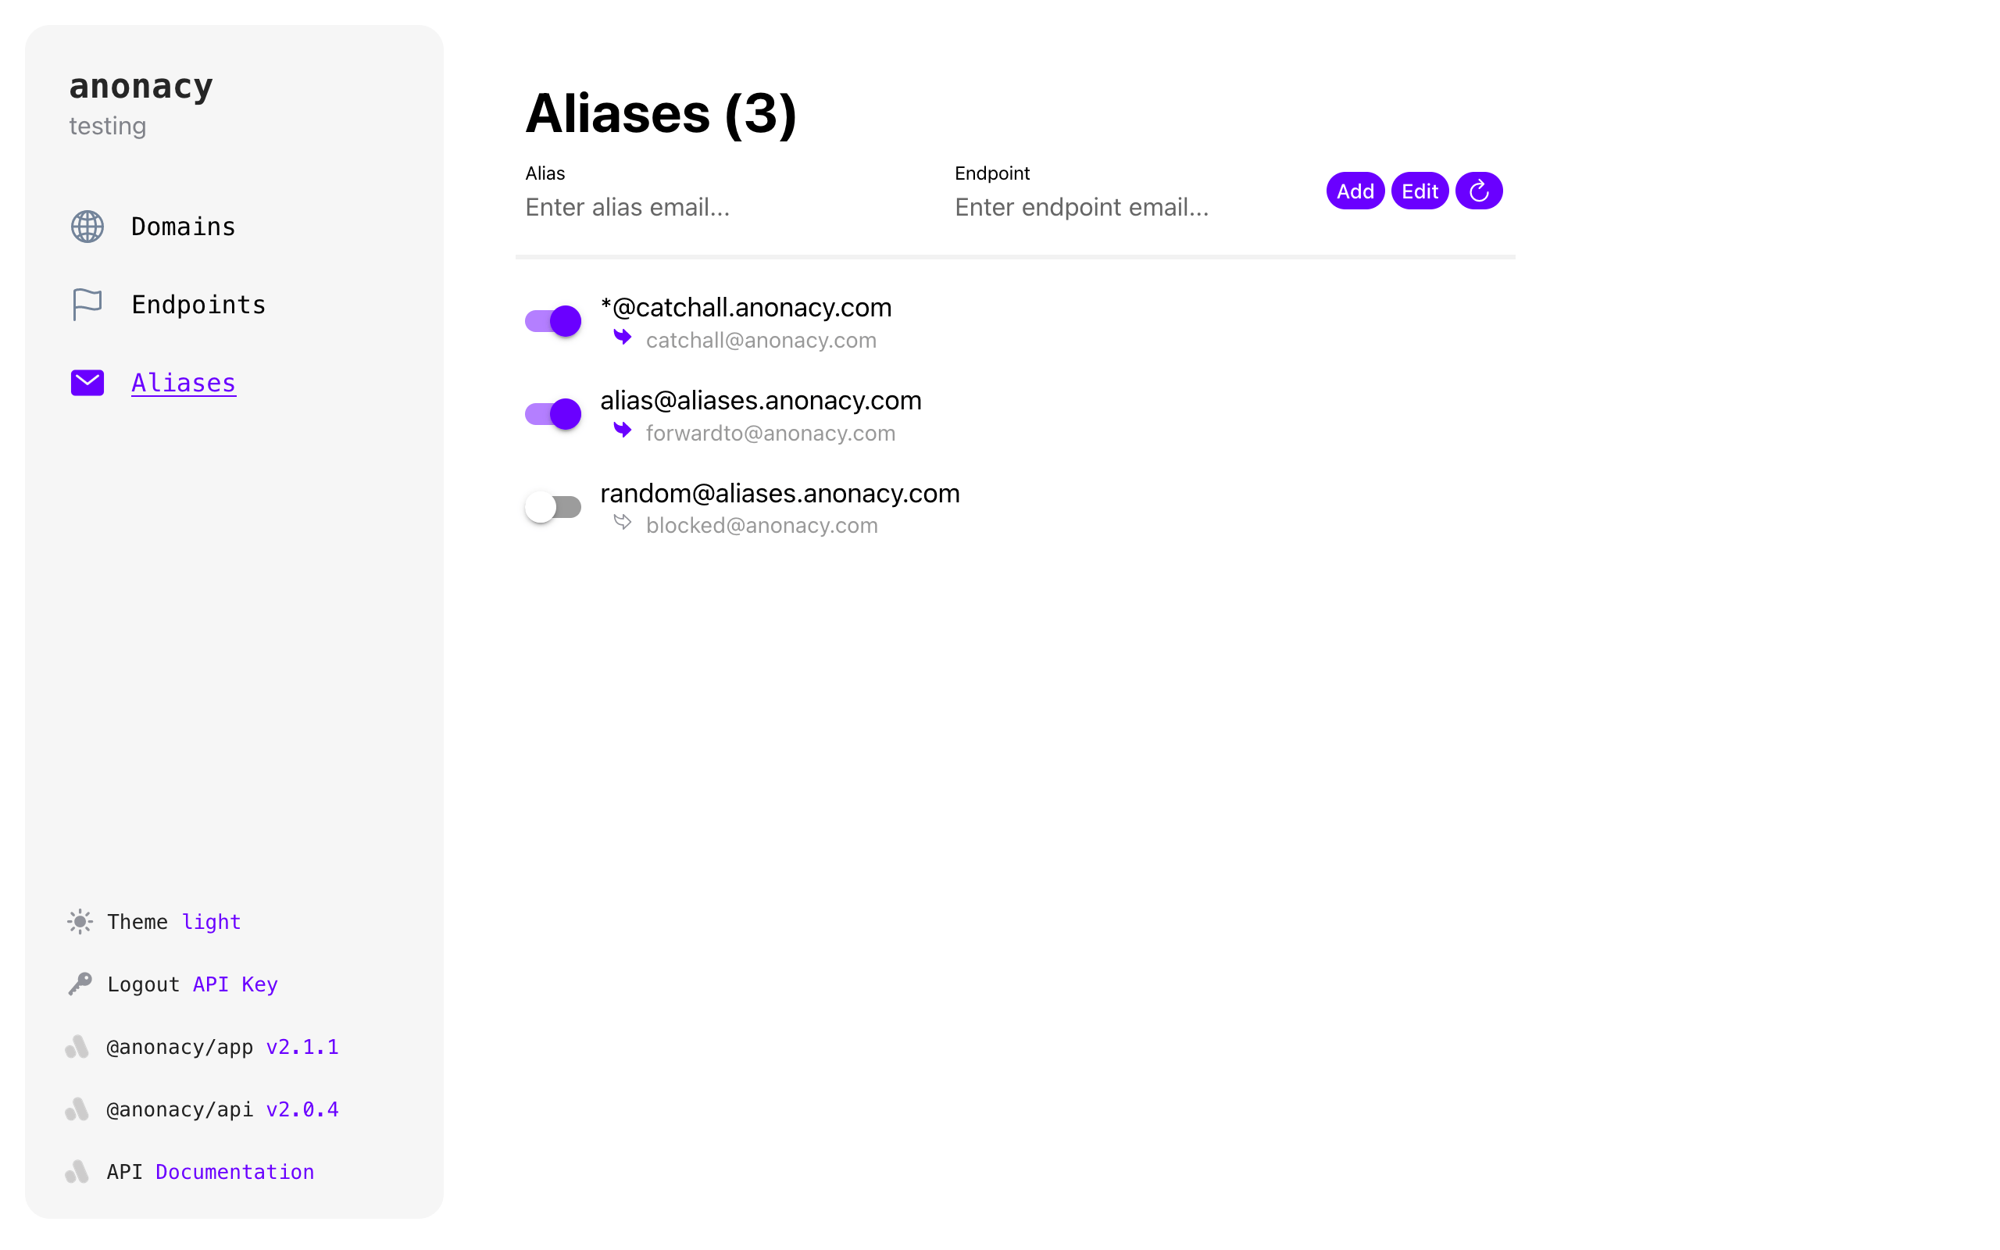Click the forward arrow under catchall alias
This screenshot has width=2000, height=1250.
[x=623, y=337]
